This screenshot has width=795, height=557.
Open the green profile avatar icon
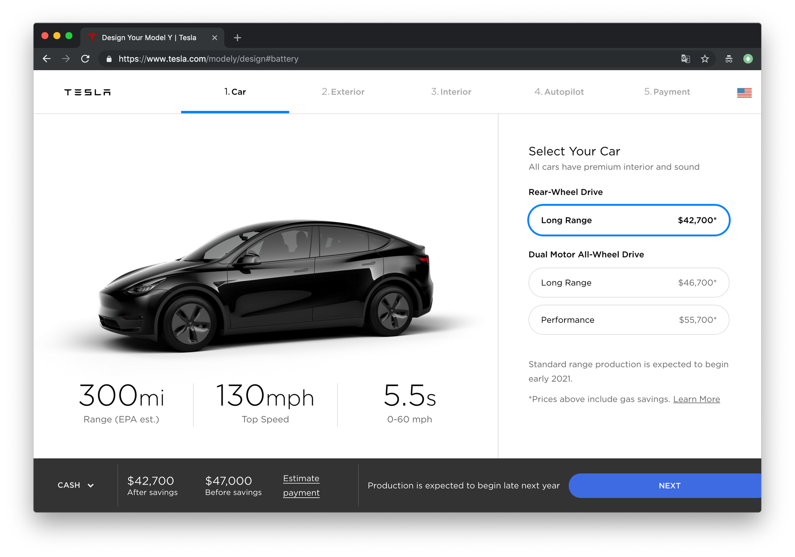click(748, 59)
